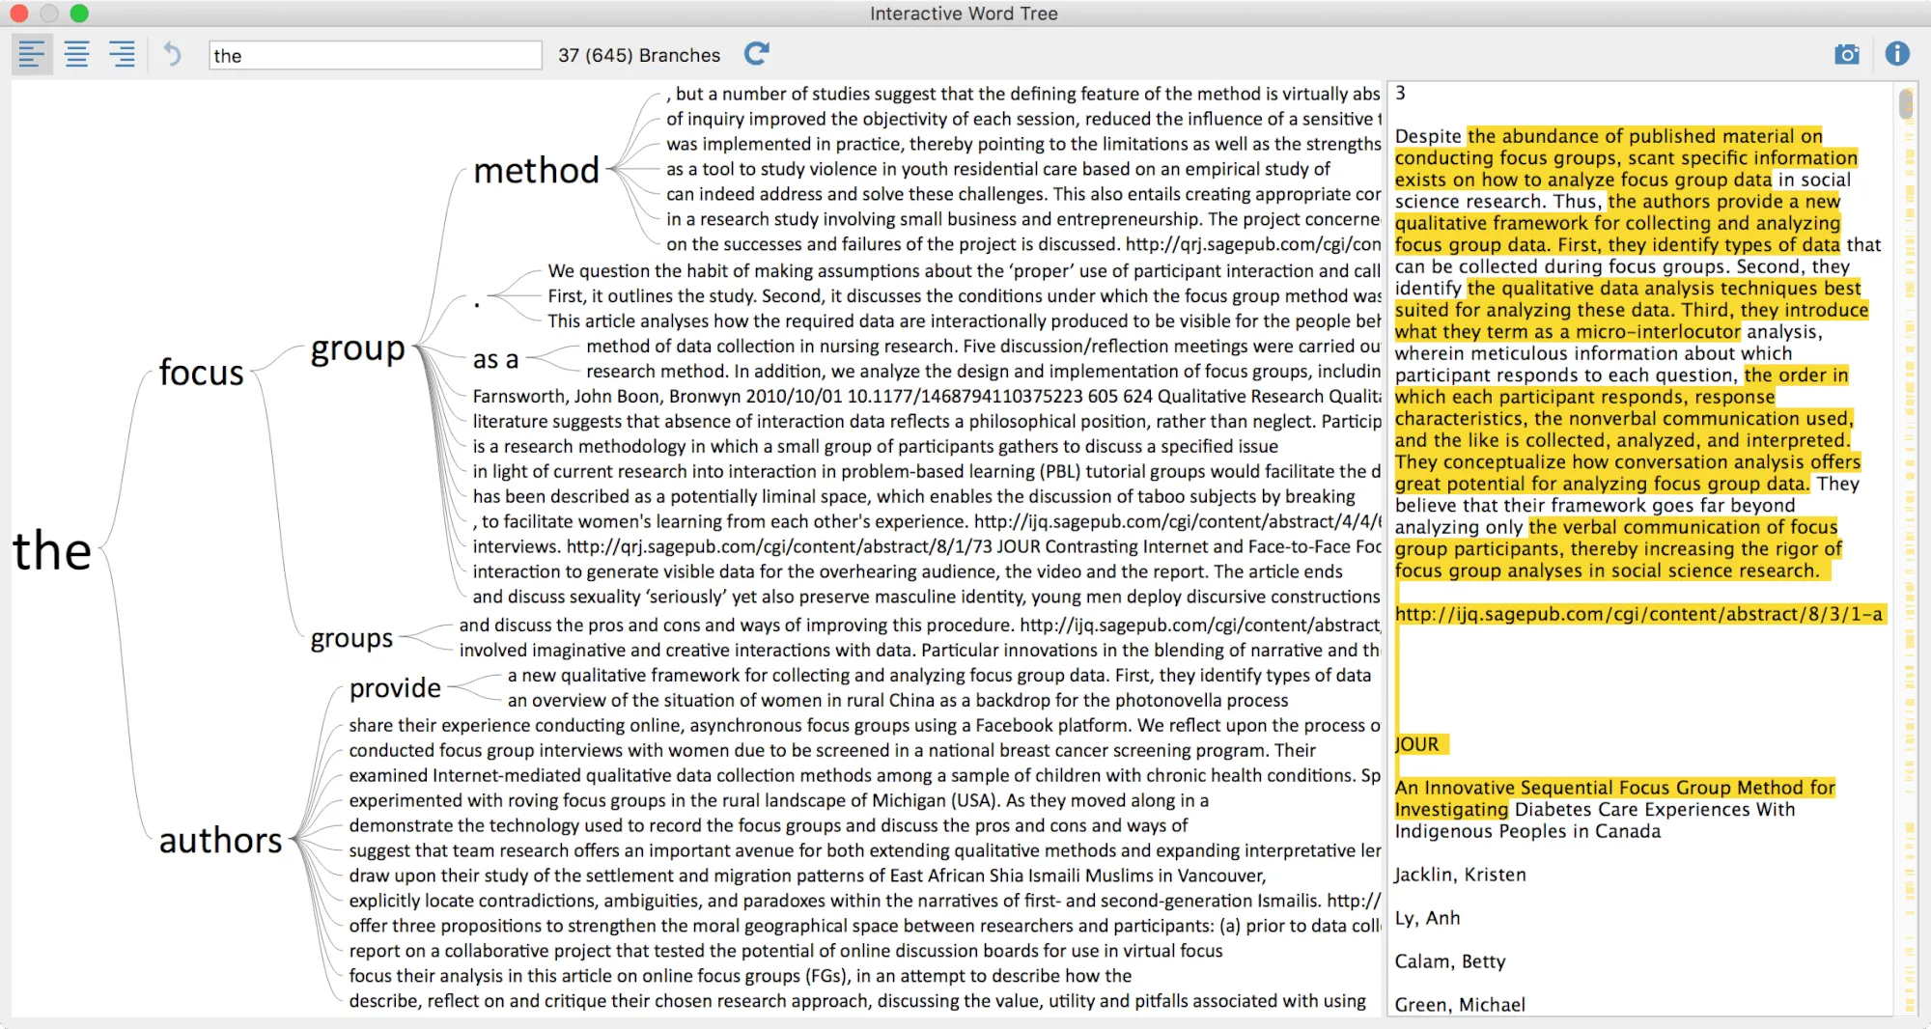Select the 'focus' branch node
The image size is (1931, 1029).
coord(201,372)
